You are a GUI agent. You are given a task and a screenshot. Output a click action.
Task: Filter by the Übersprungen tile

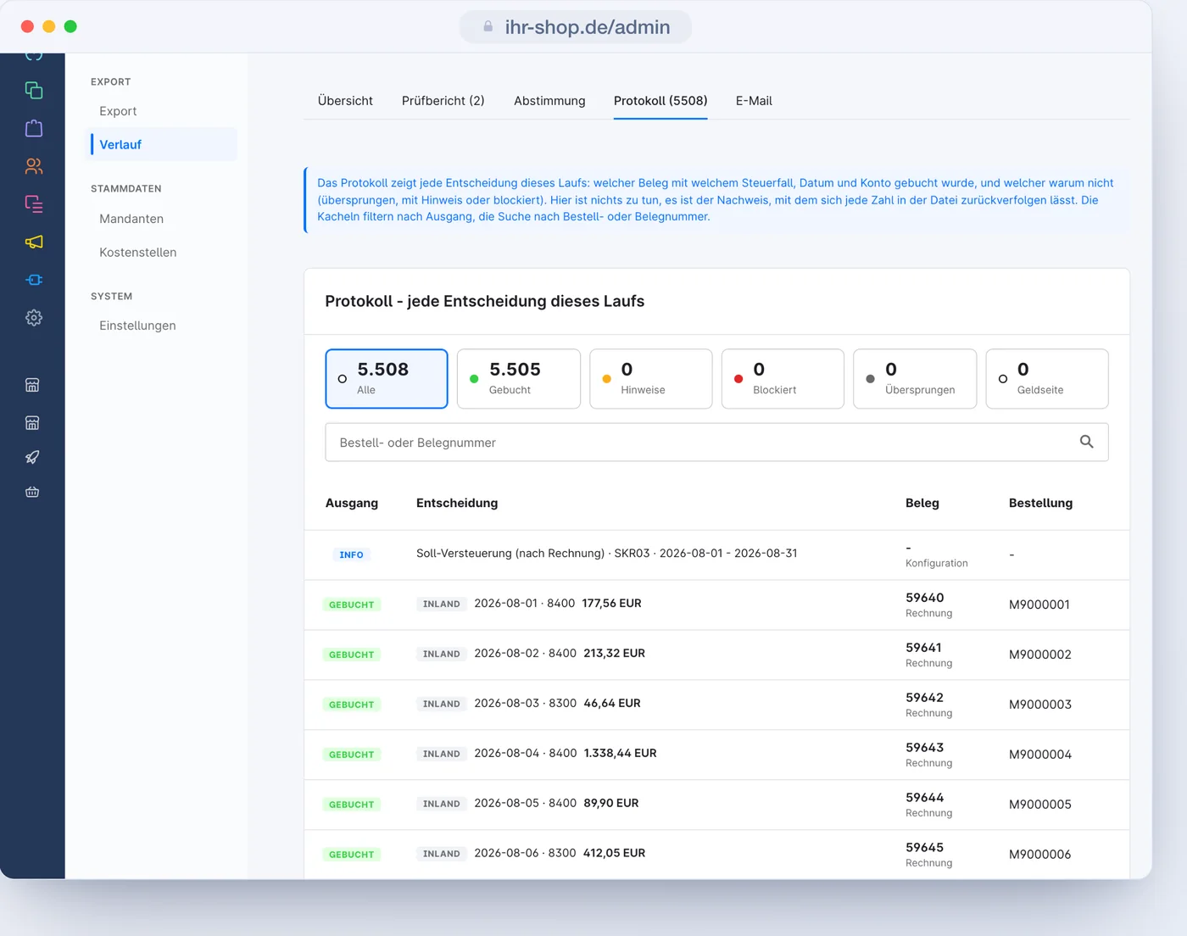coord(915,379)
